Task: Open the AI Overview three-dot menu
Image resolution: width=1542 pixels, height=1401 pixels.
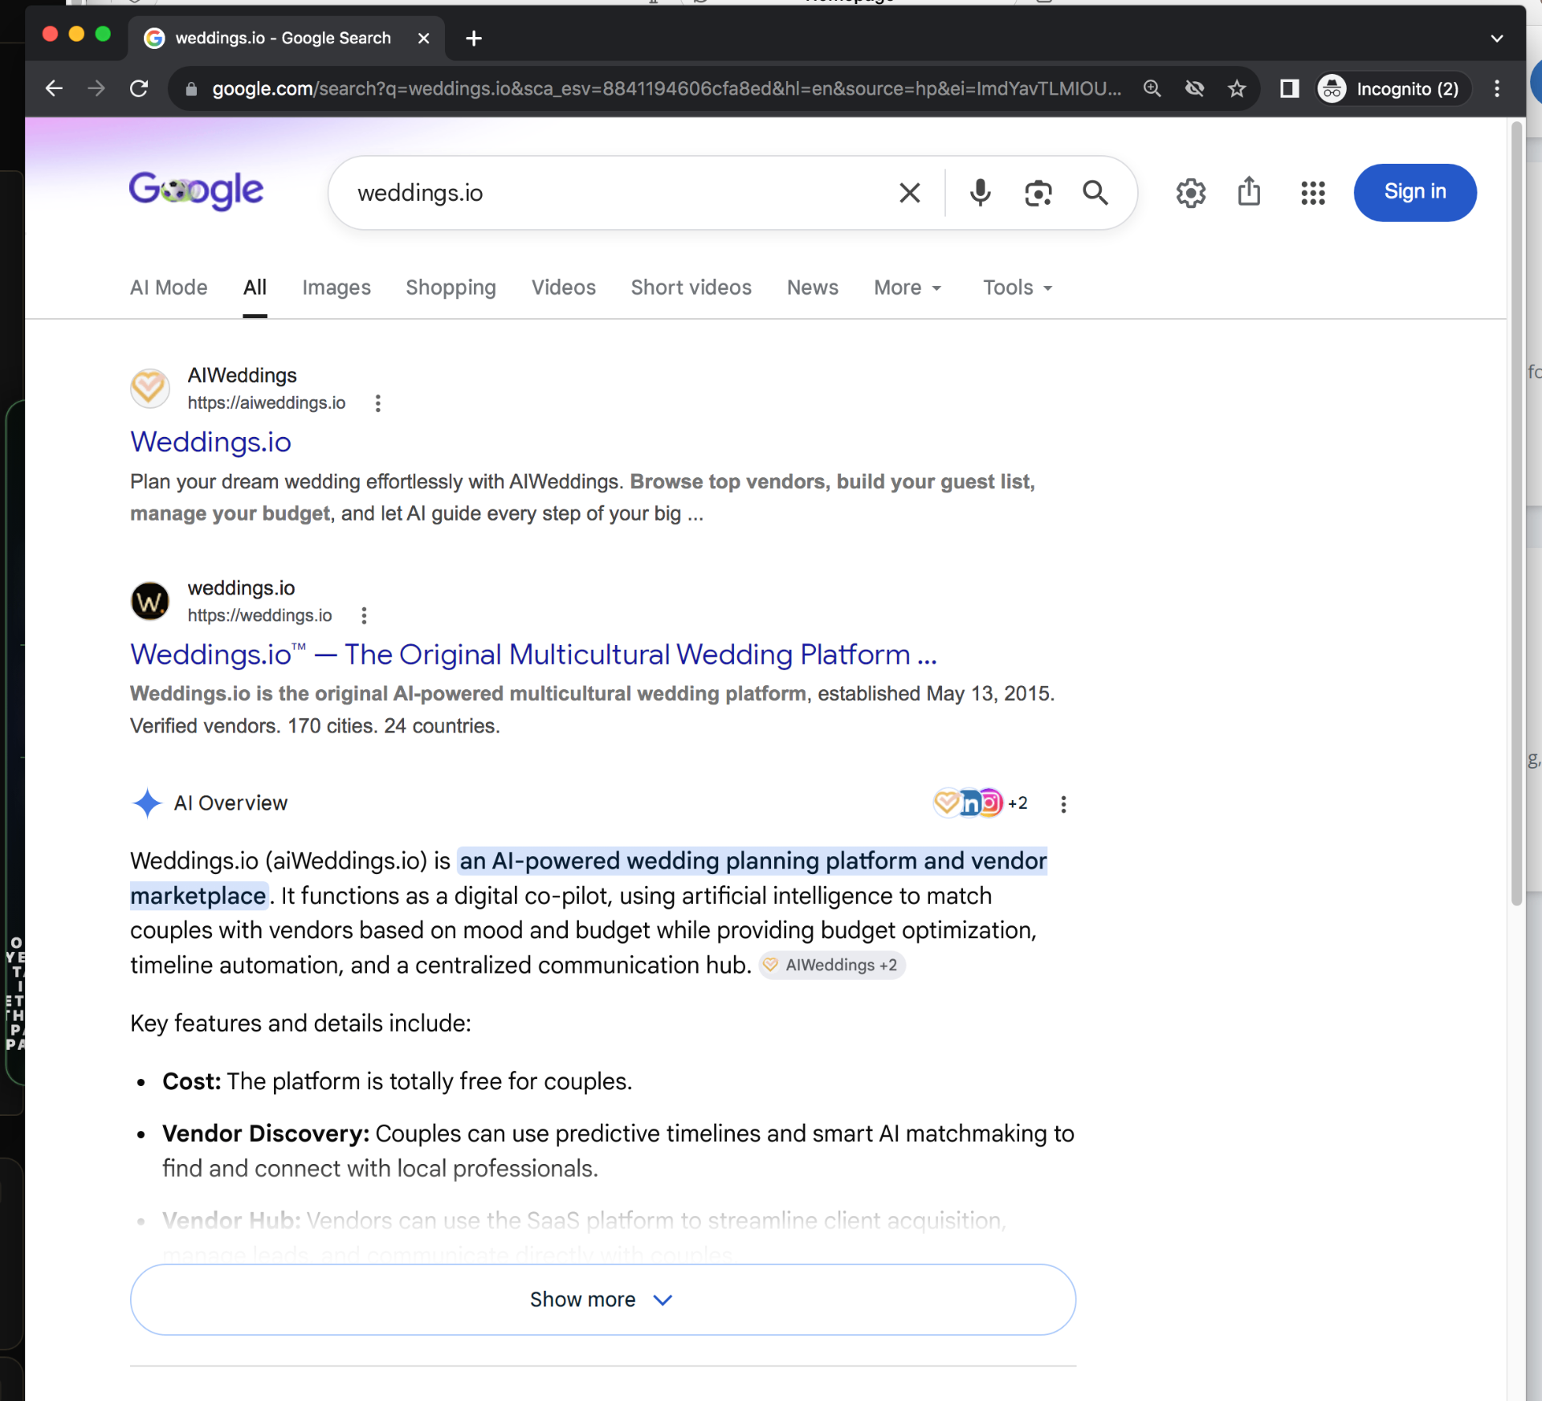Action: (x=1063, y=804)
